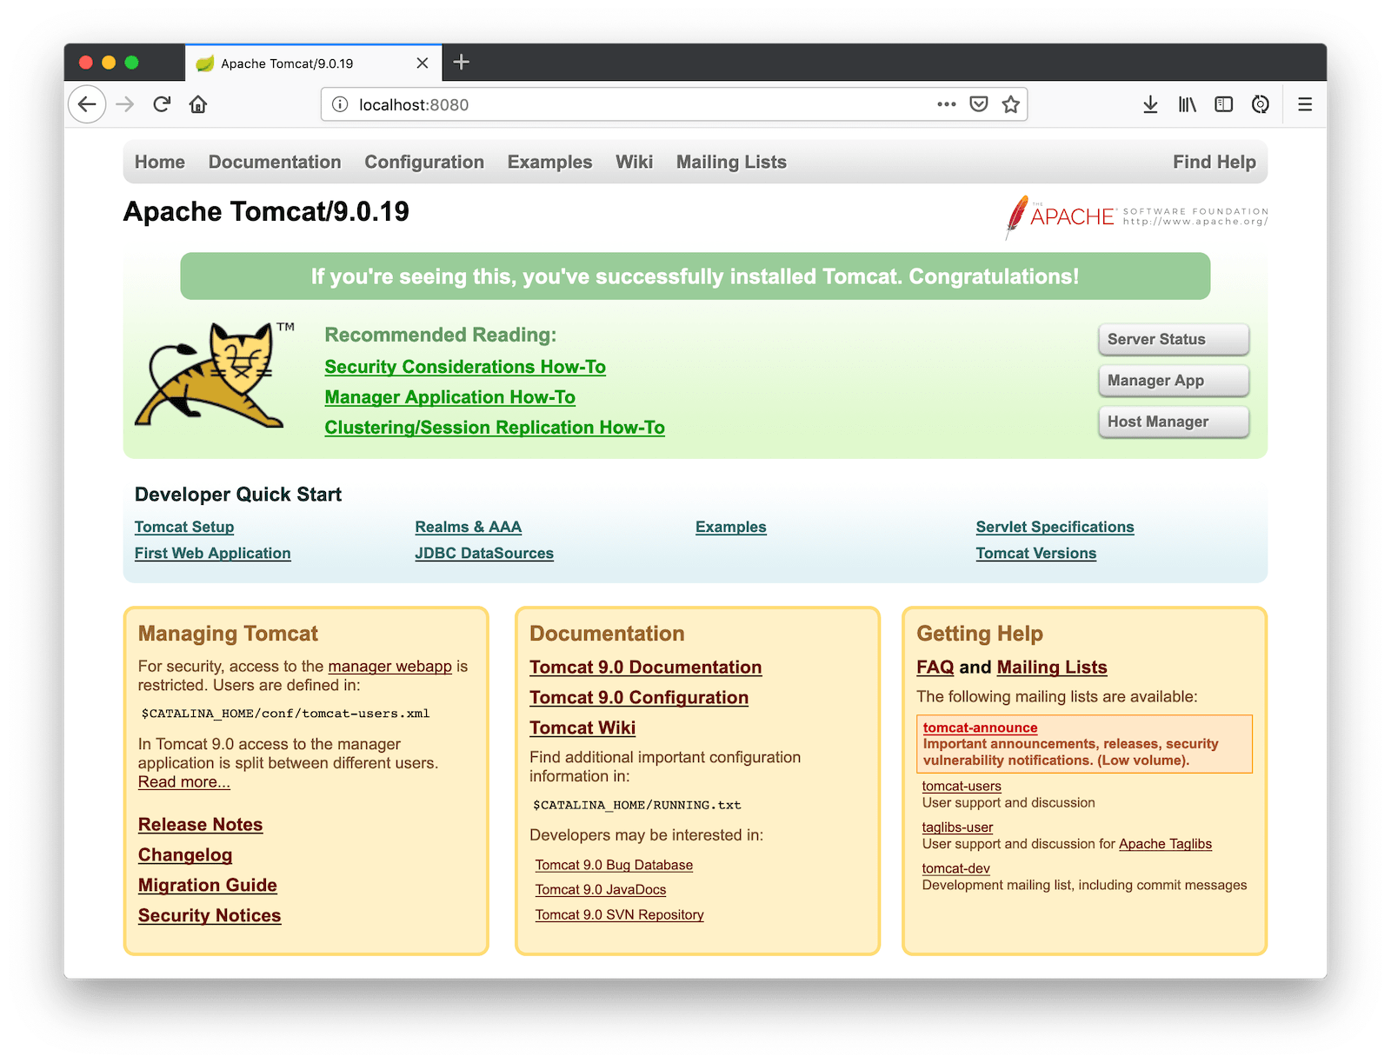The height and width of the screenshot is (1063, 1391).
Task: Open Home in the navigation bar
Action: [x=160, y=163]
